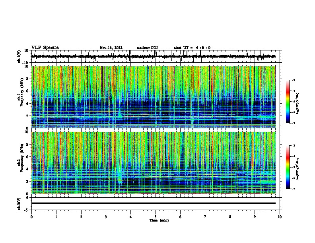Click the ch.3 flat black voltage trace

tap(154, 203)
